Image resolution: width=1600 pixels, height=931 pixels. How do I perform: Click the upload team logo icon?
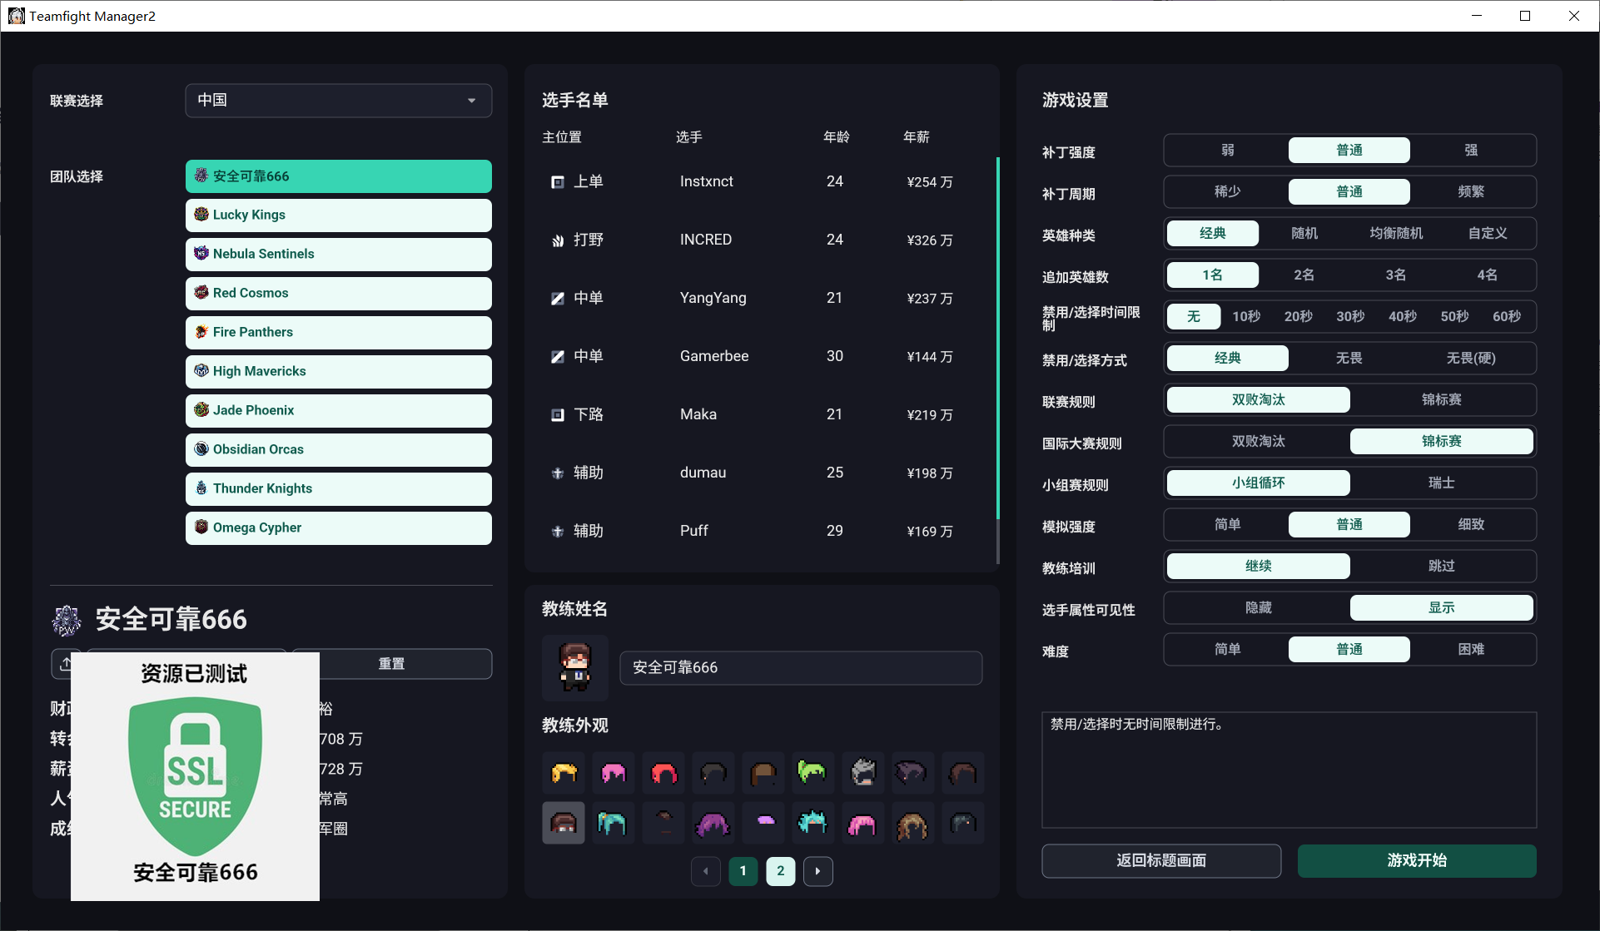(x=62, y=663)
